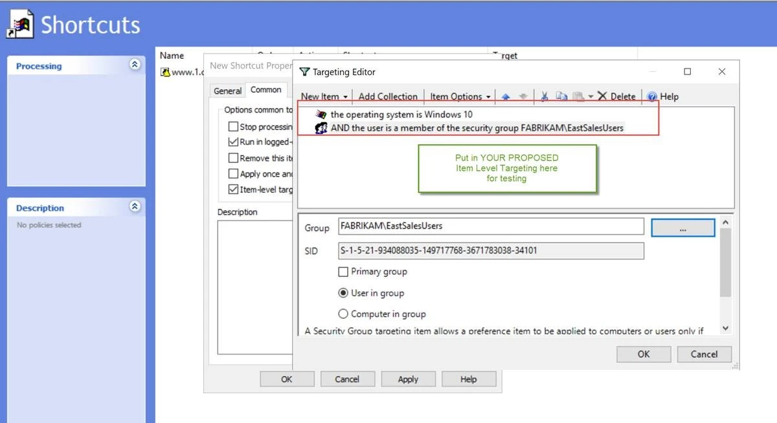Viewport: 777px width, 423px height.
Task: Select the Computer in group radio button
Action: point(343,314)
